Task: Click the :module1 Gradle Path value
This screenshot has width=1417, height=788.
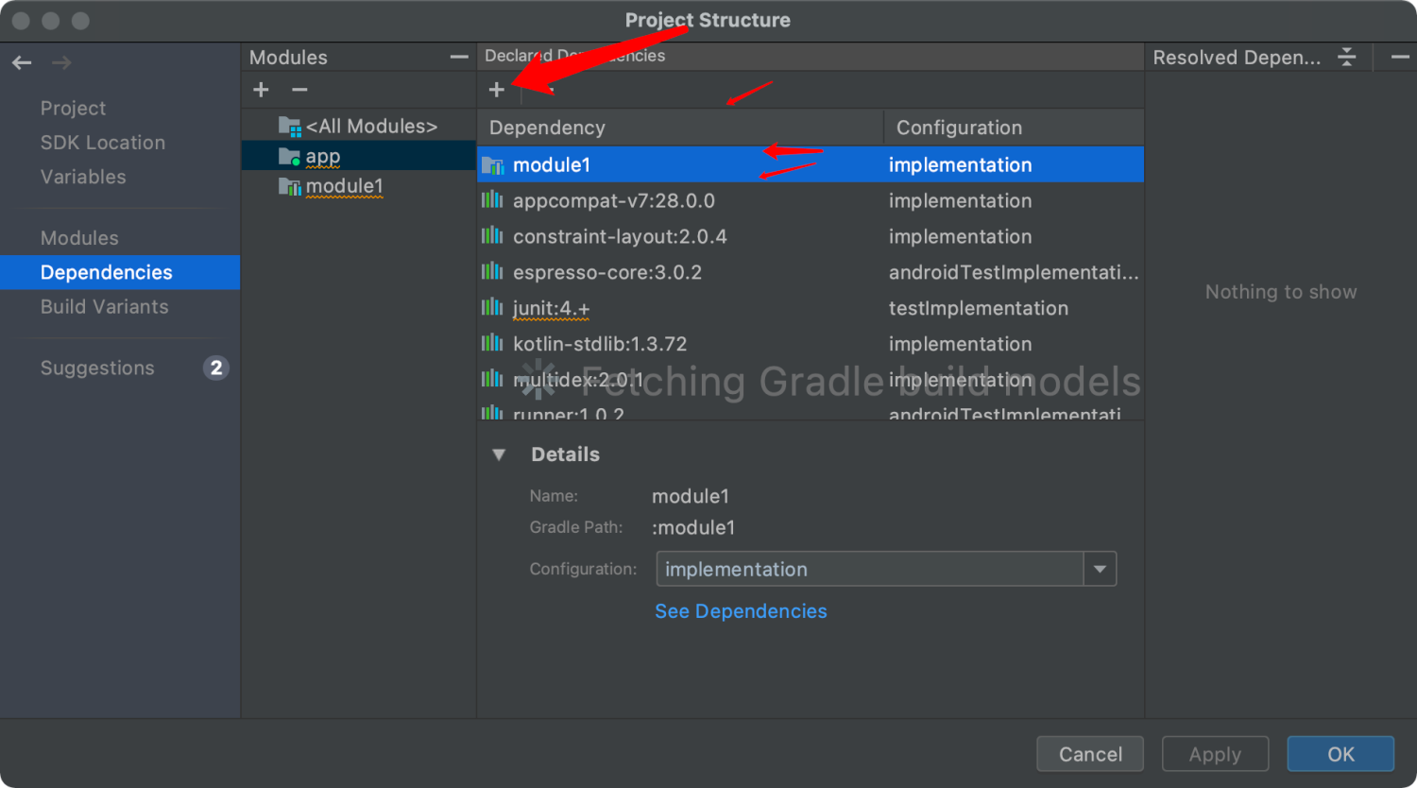Action: [693, 527]
